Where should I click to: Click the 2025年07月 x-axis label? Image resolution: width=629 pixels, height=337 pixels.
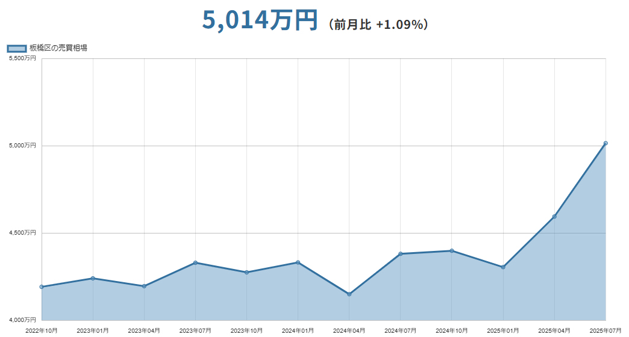(606, 330)
